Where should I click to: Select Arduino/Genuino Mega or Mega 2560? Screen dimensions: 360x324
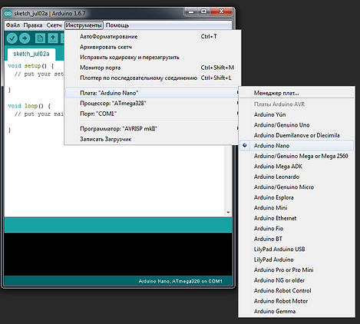[296, 156]
